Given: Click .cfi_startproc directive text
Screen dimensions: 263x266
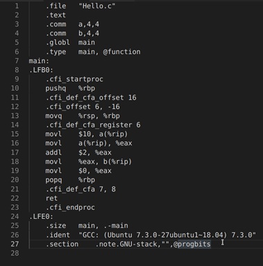Looking at the screenshot, I should point(74,79).
